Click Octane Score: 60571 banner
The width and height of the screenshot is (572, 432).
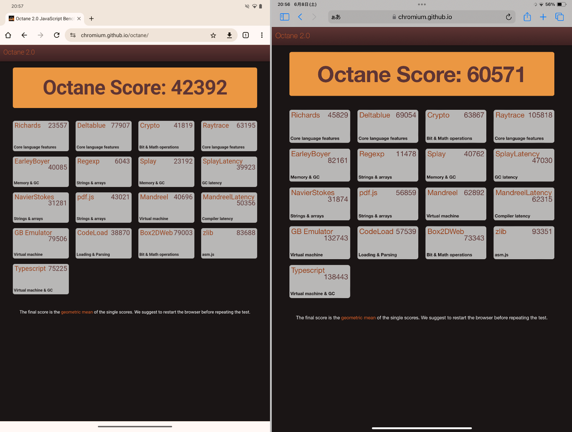[422, 74]
